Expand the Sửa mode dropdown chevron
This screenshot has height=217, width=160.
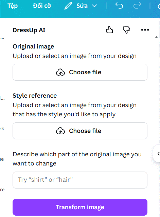click(x=94, y=6)
